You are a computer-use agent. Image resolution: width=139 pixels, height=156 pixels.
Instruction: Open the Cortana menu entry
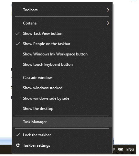pyautogui.click(x=62, y=23)
